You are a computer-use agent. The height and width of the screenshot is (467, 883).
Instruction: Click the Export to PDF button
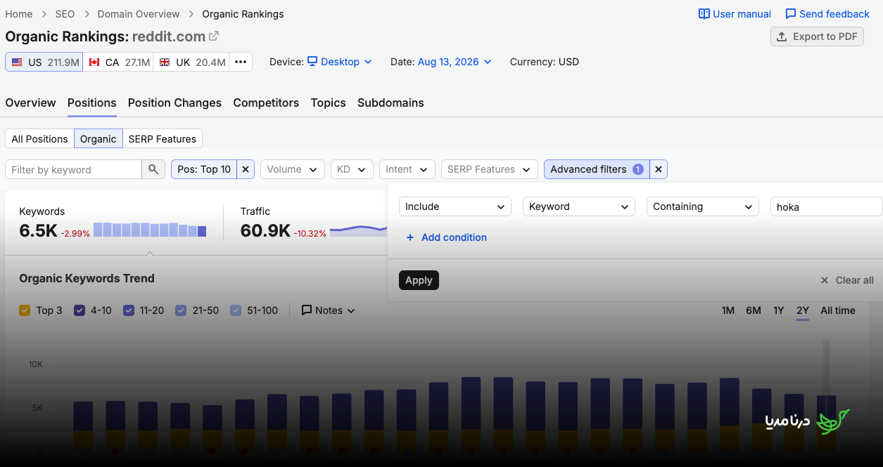tap(817, 37)
